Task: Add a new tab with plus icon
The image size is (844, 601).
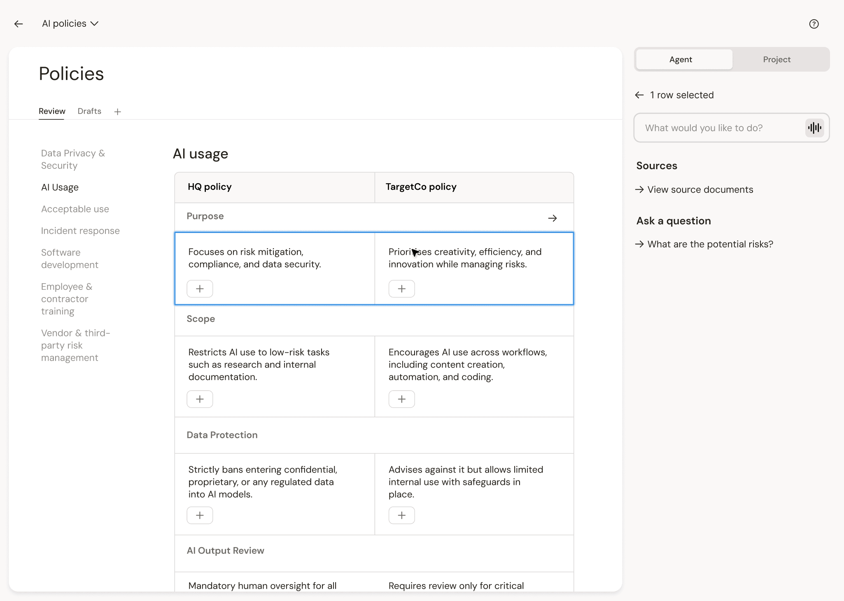Action: (x=118, y=112)
